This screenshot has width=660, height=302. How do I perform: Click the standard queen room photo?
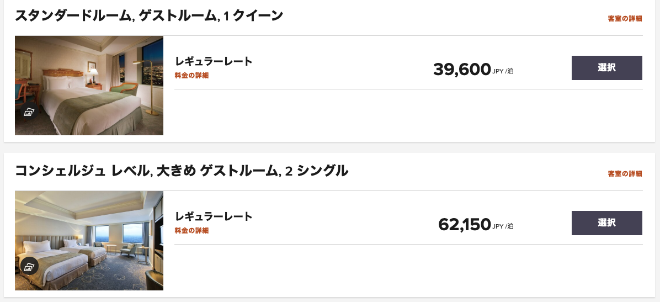coord(89,85)
